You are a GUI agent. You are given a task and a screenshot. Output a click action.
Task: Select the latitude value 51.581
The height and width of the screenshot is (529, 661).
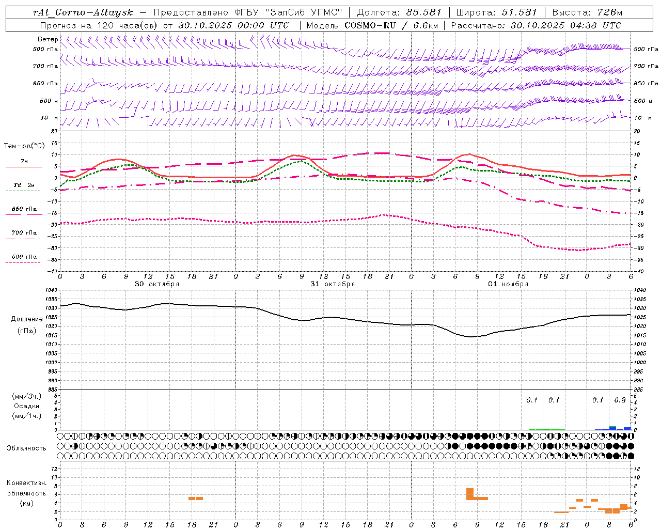(x=519, y=12)
